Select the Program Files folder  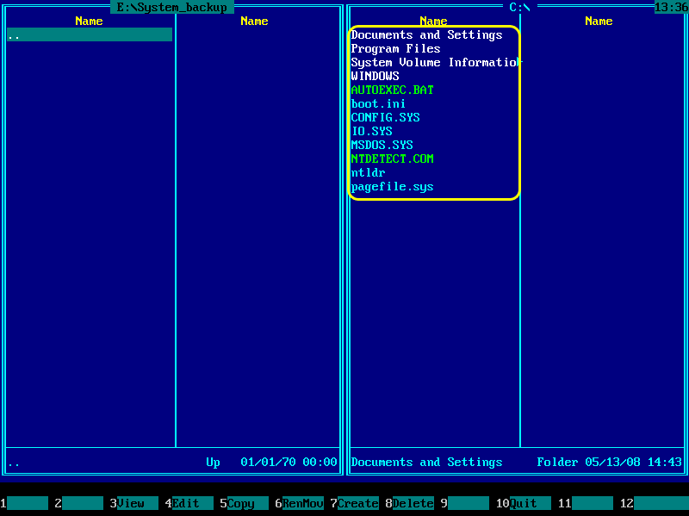pyautogui.click(x=395, y=48)
